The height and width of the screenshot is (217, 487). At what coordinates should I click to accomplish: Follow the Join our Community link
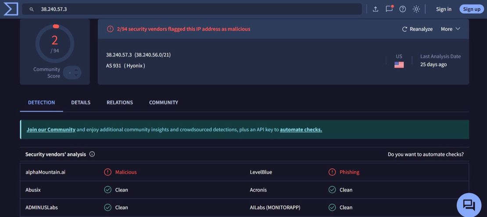coord(51,130)
